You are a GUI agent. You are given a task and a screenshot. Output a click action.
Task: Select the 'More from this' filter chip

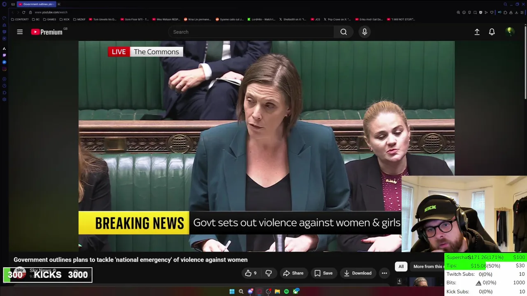tap(428, 266)
